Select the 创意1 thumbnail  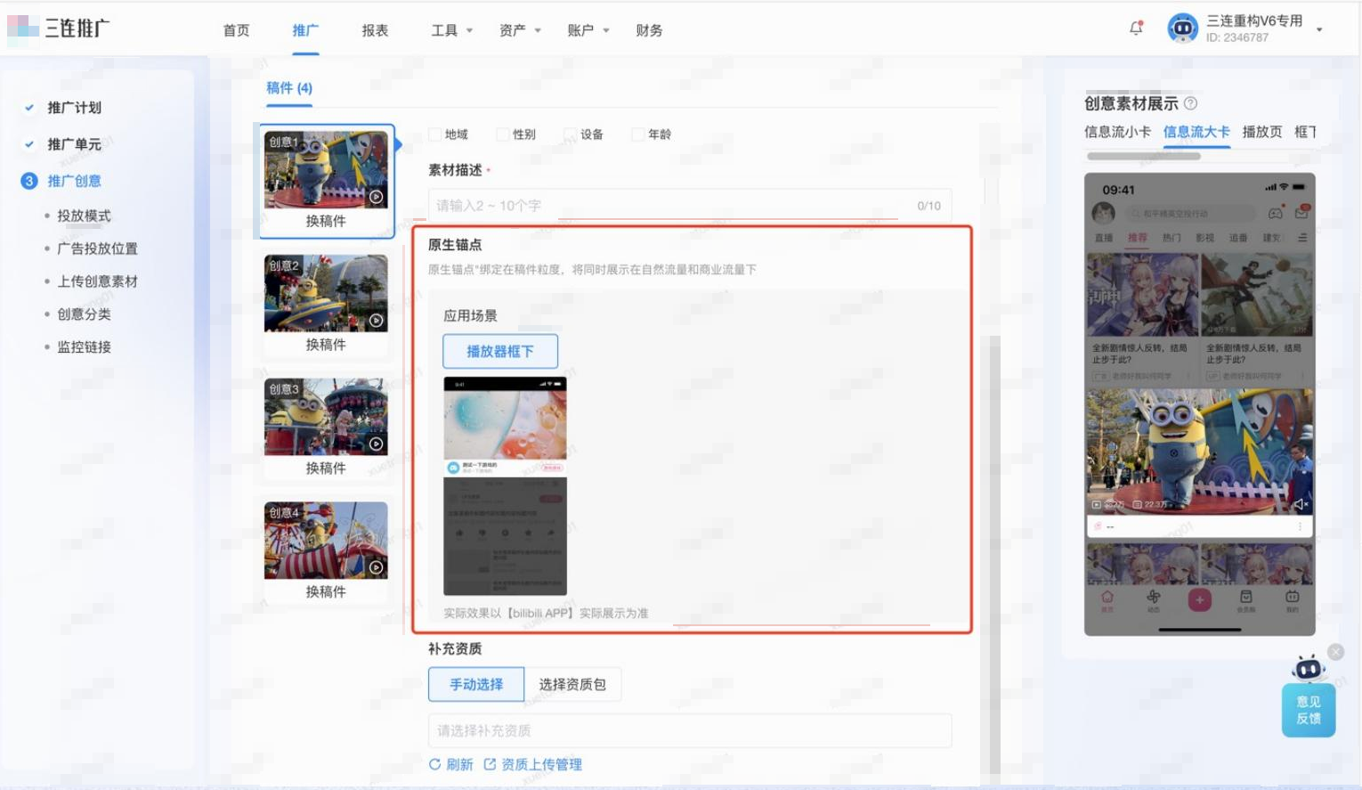coord(326,169)
